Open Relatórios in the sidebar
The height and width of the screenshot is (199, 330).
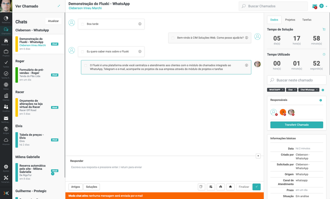click(x=6, y=19)
